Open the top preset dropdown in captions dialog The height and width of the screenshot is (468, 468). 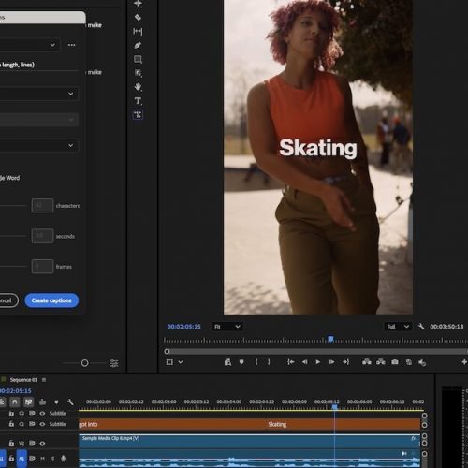pyautogui.click(x=30, y=45)
